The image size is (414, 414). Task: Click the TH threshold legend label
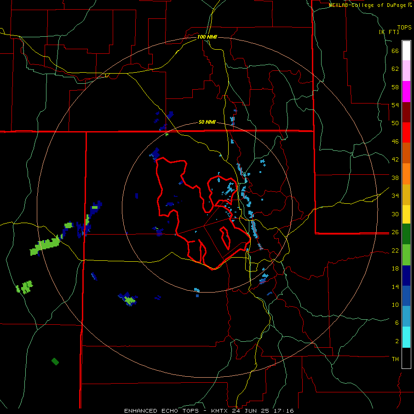coord(395,359)
